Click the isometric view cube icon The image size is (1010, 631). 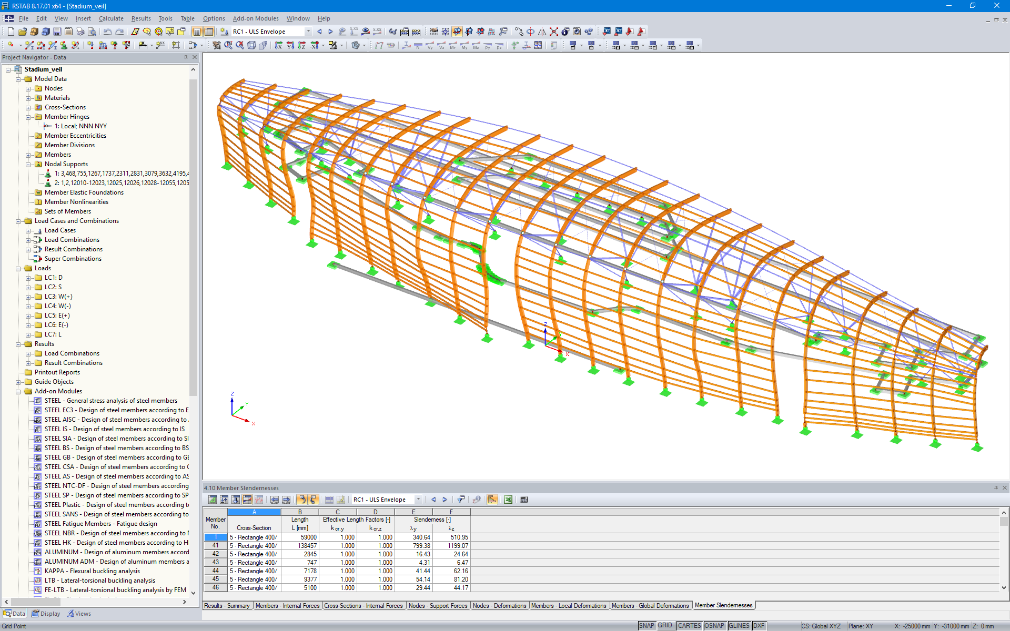click(x=251, y=45)
